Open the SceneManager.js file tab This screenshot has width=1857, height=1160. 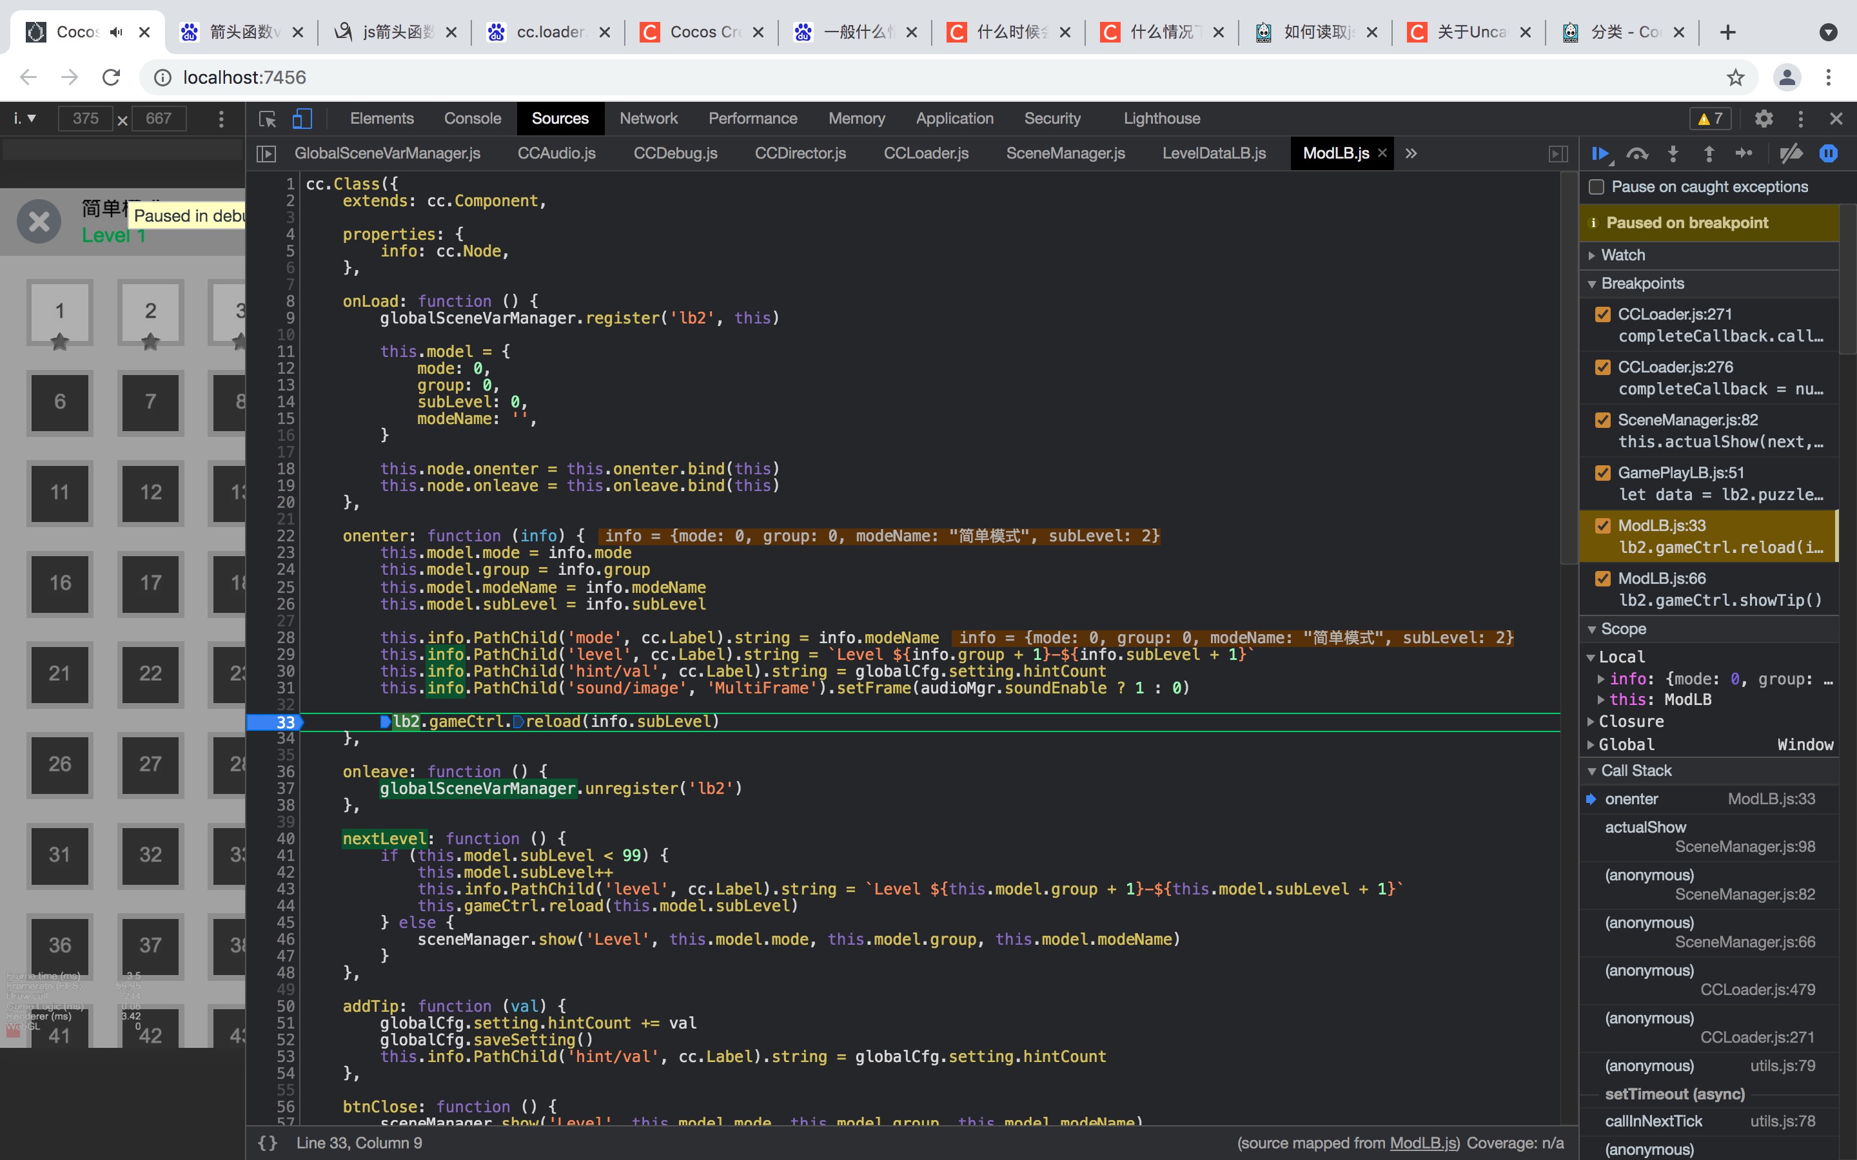(1065, 153)
